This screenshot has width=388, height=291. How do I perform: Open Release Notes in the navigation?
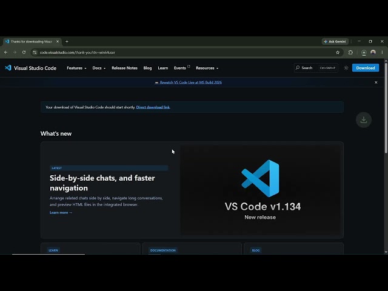tap(124, 68)
